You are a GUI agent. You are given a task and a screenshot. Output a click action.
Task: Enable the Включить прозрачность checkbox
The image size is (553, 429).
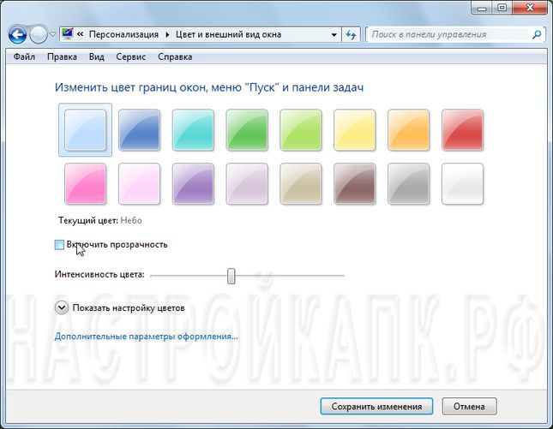(x=59, y=244)
